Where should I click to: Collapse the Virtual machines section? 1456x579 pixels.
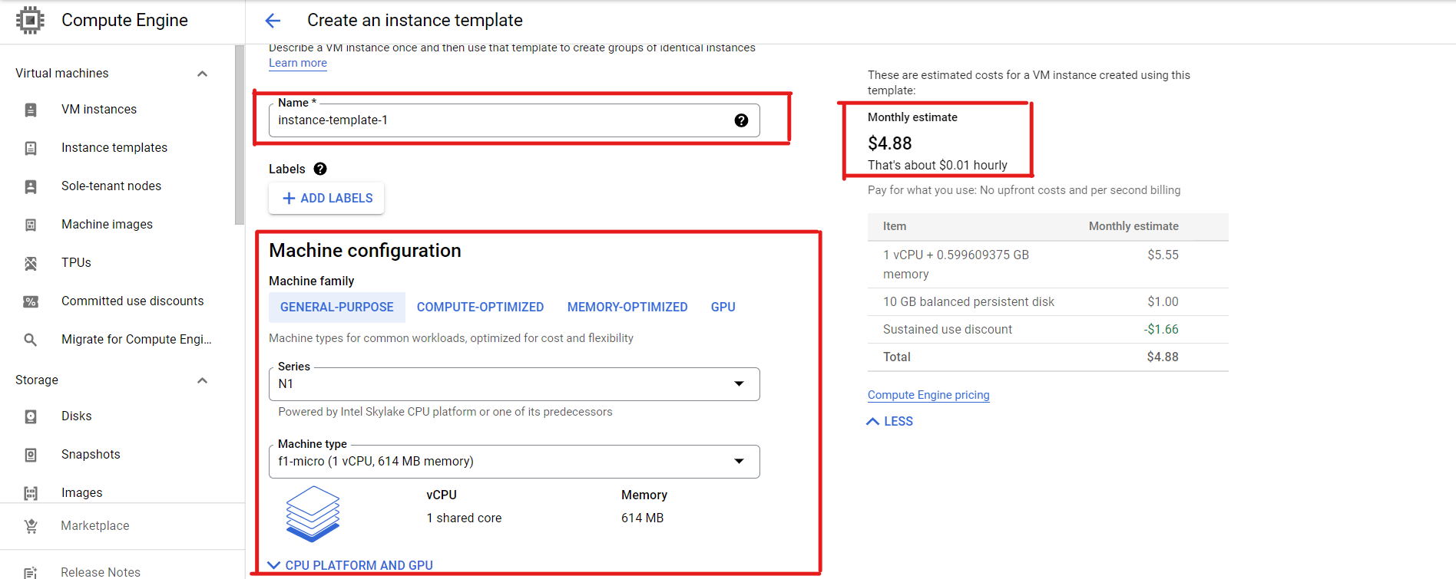click(x=203, y=74)
